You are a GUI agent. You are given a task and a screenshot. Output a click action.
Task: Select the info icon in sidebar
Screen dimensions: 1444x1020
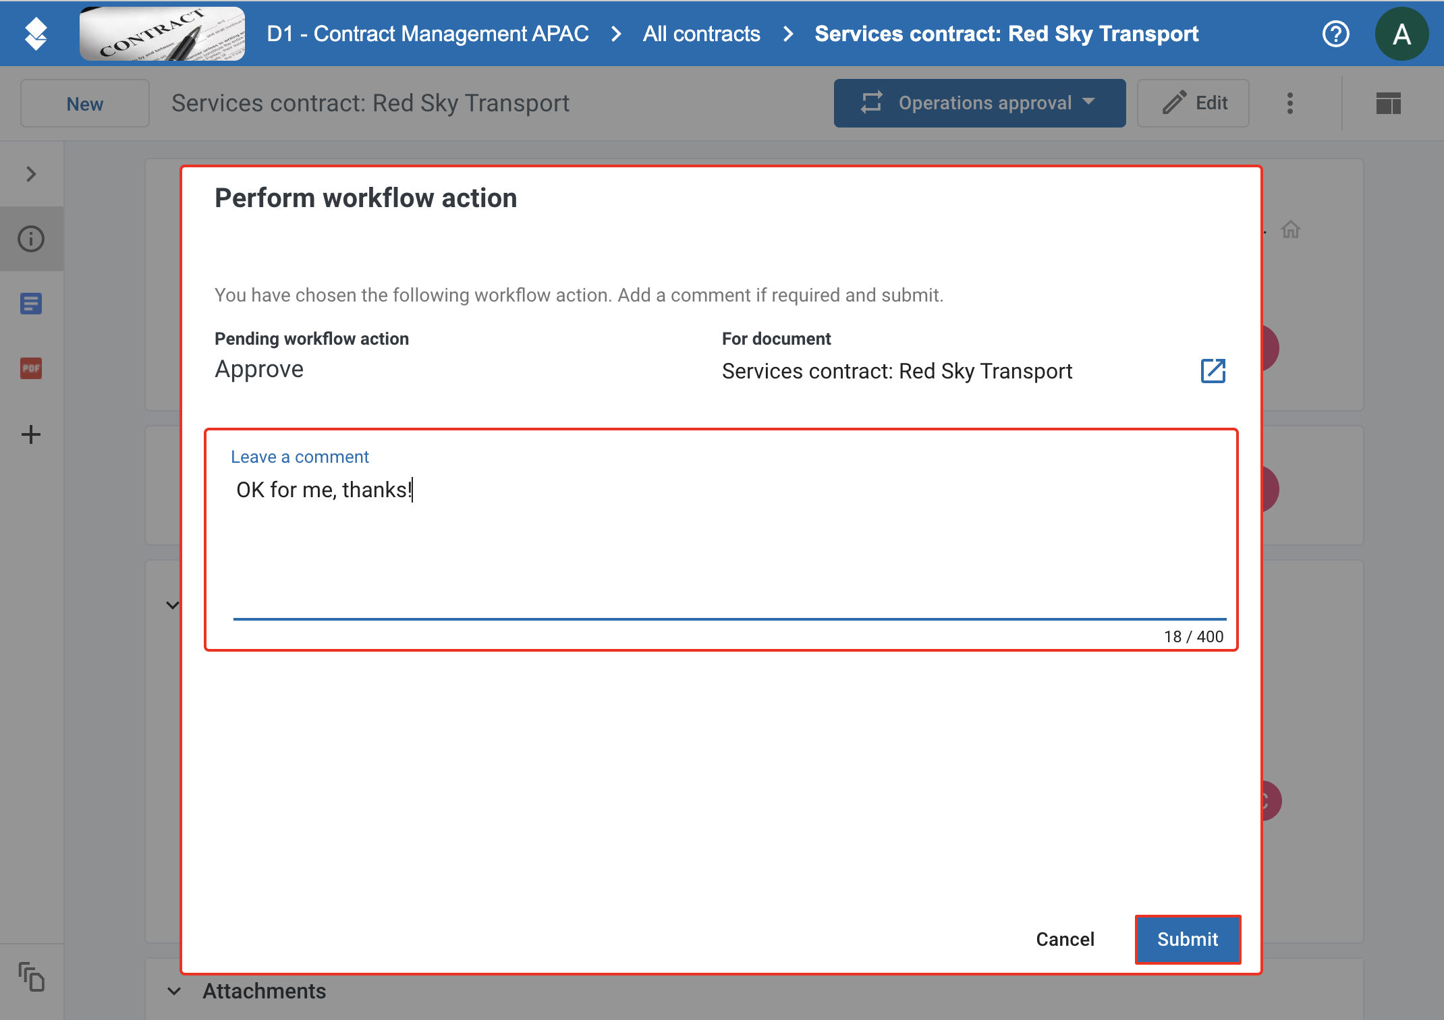(x=31, y=239)
